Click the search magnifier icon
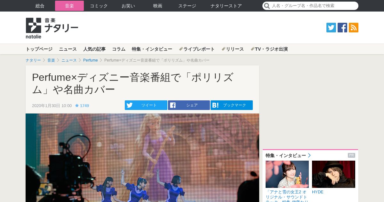This screenshot has width=384, height=202. [267, 6]
